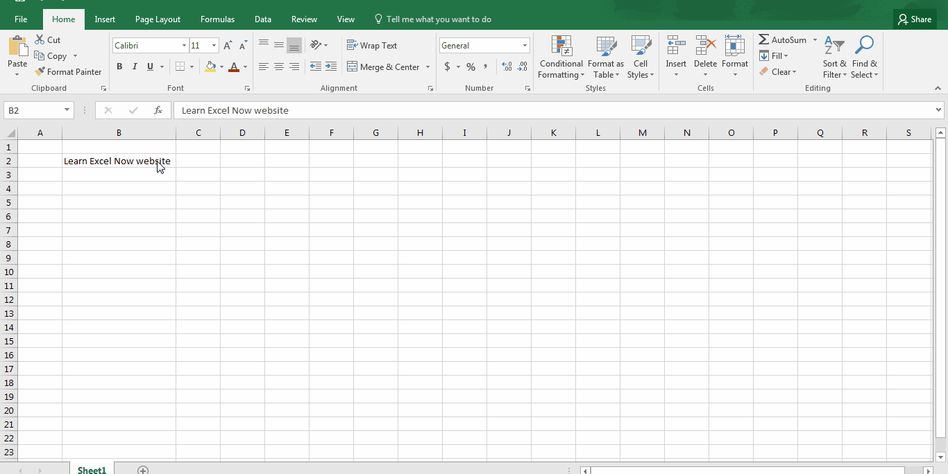The width and height of the screenshot is (948, 474).
Task: Open the Fill dropdown
Action: pos(774,55)
